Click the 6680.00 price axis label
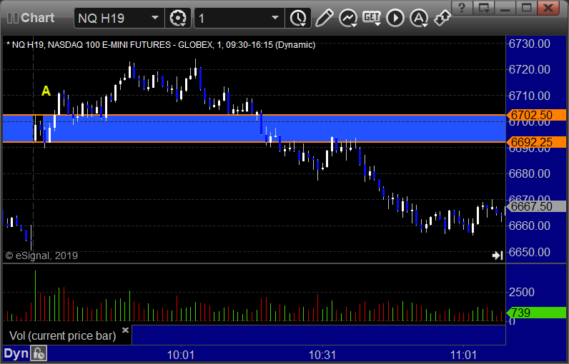 530,174
